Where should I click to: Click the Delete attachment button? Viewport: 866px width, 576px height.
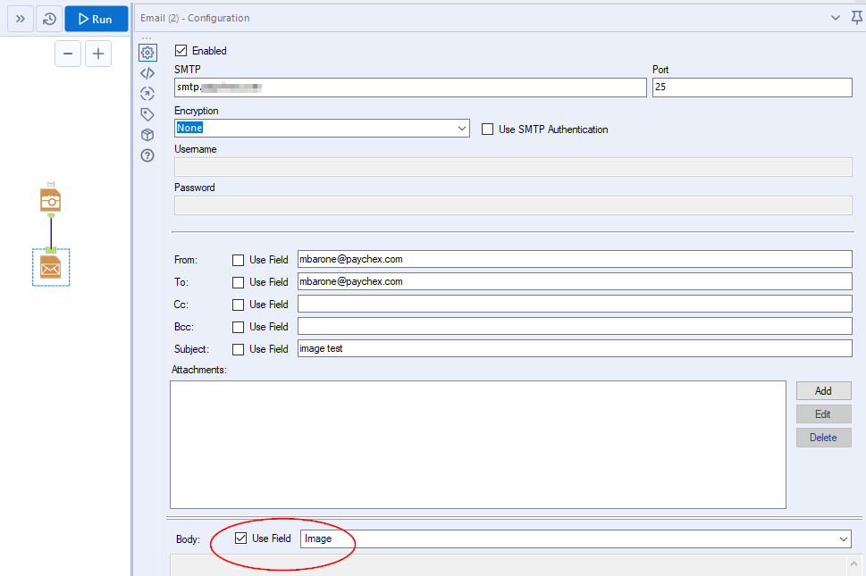823,437
